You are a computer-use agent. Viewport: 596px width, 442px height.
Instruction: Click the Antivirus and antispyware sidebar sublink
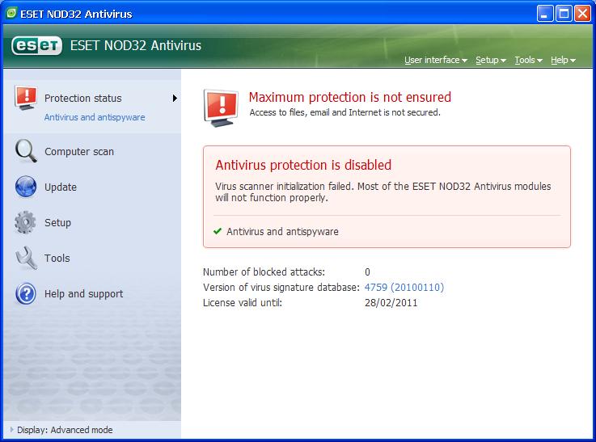(x=95, y=117)
